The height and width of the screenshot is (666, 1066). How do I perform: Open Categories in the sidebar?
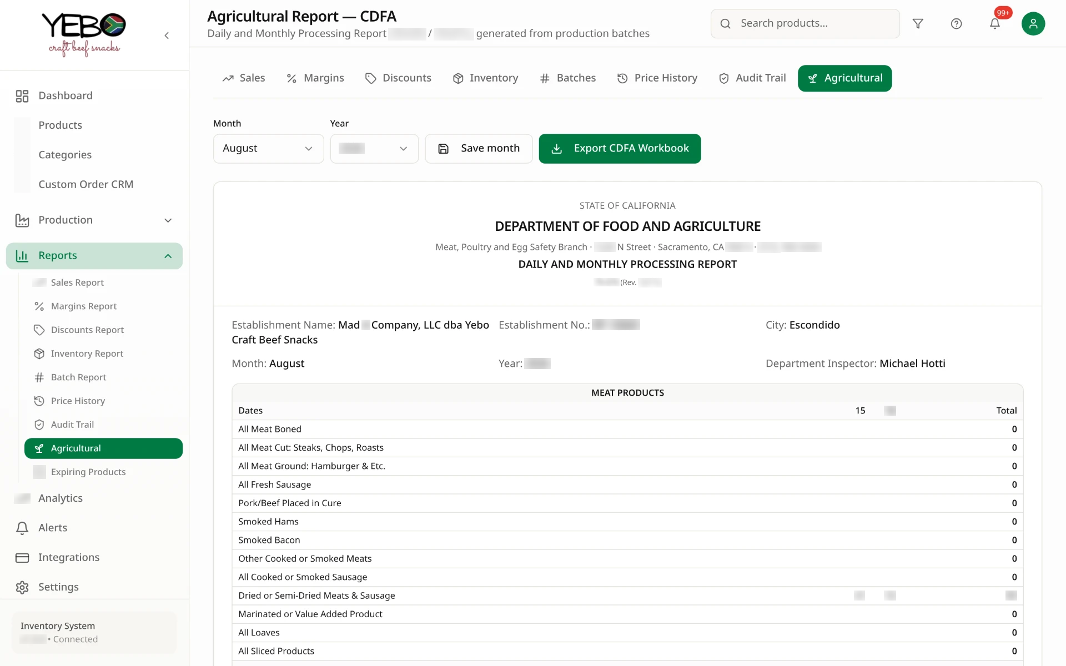point(65,155)
